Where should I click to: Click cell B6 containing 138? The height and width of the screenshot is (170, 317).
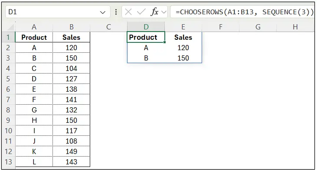pos(72,89)
